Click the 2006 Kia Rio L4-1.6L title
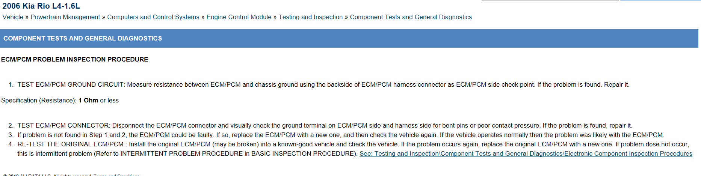 (41, 6)
